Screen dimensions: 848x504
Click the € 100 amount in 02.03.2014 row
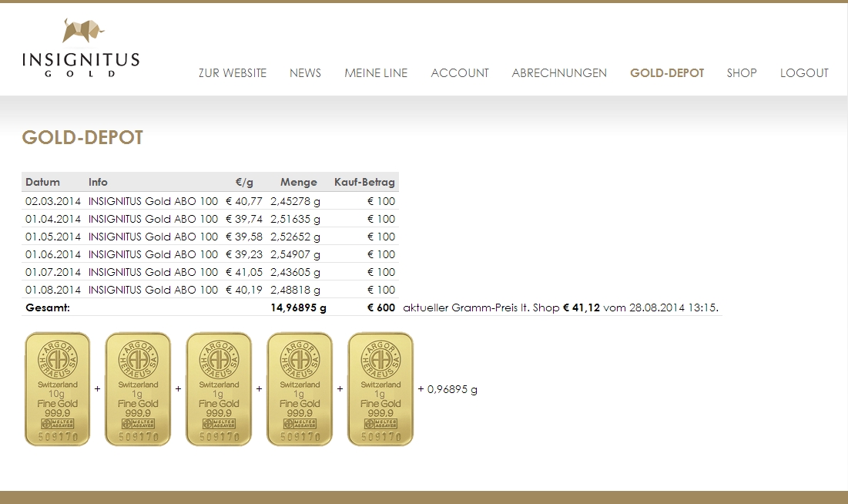[x=381, y=201]
